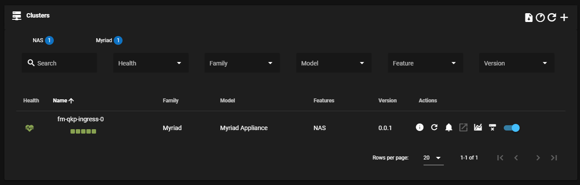Image resolution: width=580 pixels, height=185 pixels.
Task: Click the green heart health status icon
Action: coord(30,128)
